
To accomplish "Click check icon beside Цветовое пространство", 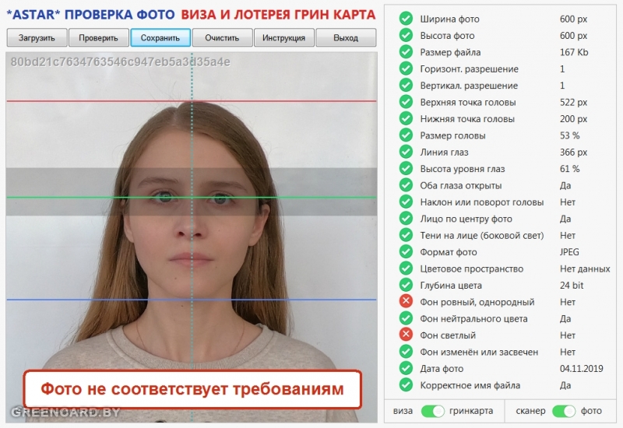I will [406, 268].
